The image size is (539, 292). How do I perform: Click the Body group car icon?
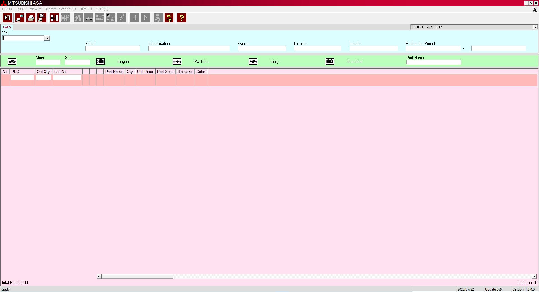click(x=253, y=61)
